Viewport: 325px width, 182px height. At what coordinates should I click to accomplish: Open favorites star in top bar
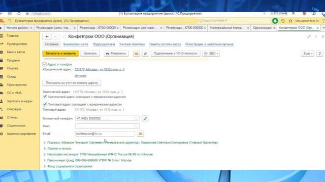[x=290, y=21]
